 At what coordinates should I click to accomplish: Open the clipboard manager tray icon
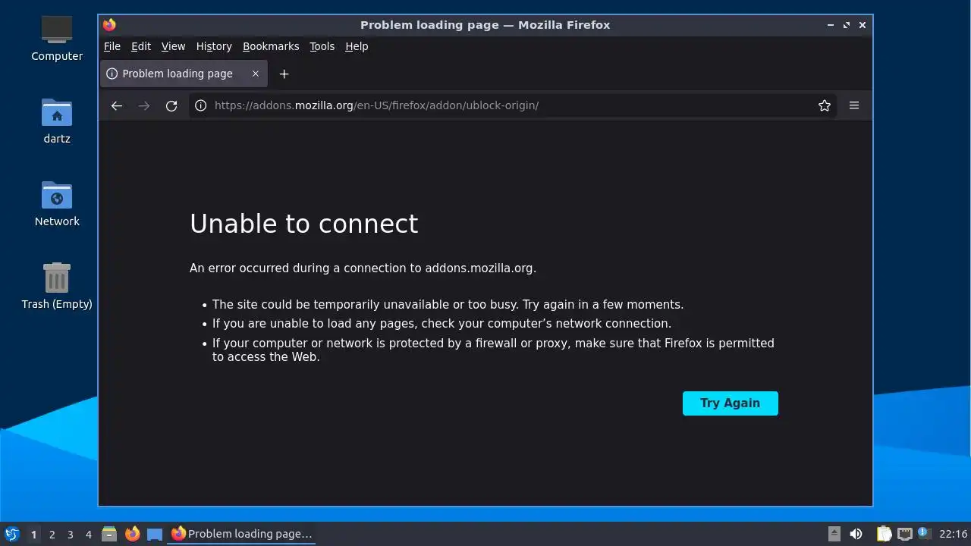pos(884,534)
